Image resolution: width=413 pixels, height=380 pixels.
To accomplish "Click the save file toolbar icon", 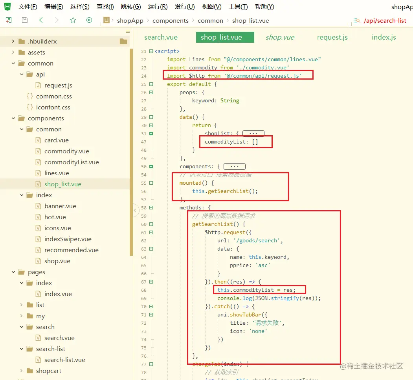I will tap(25, 20).
